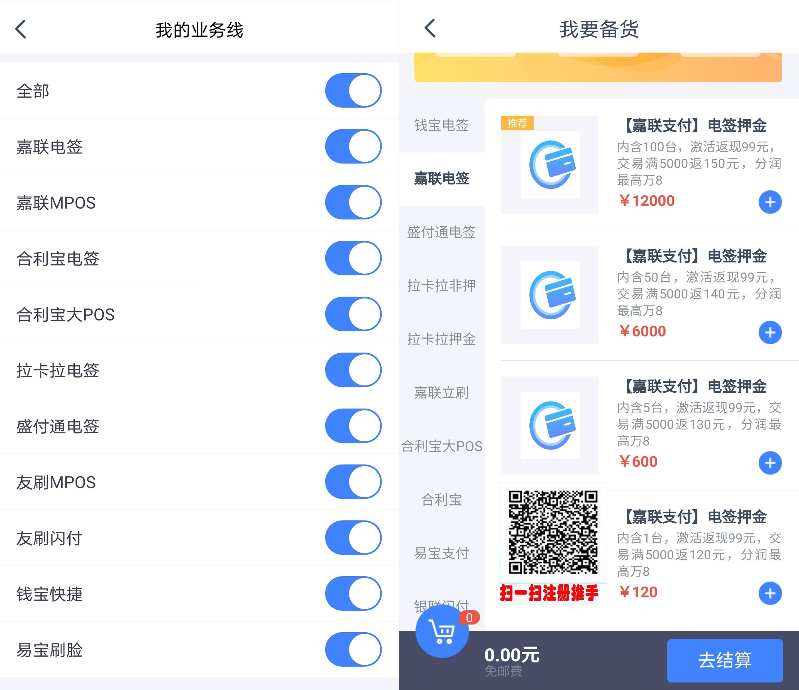The width and height of the screenshot is (799, 690).
Task: Tap the 内含50台 product description
Action: pyautogui.click(x=700, y=294)
